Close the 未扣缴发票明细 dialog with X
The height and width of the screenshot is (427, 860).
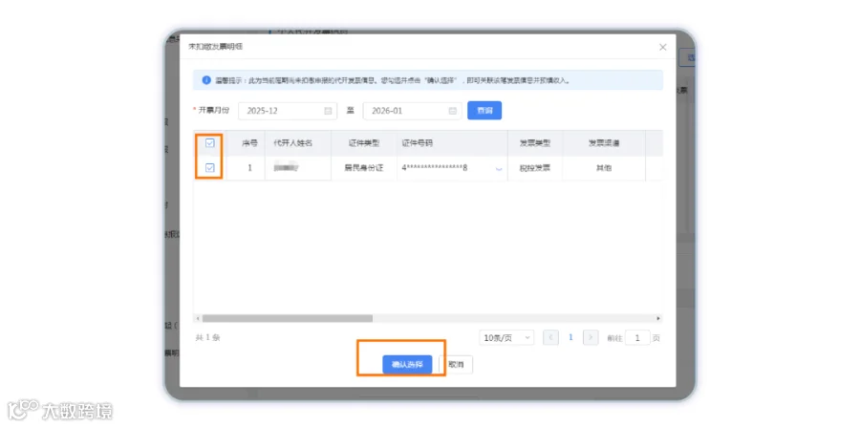(662, 47)
